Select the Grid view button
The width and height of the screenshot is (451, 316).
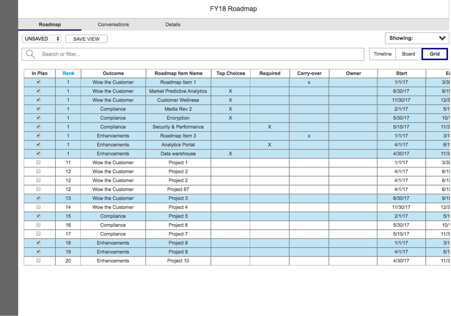[x=434, y=54]
